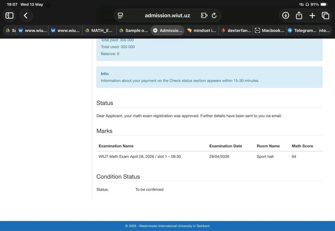Image resolution: width=335 pixels, height=231 pixels.
Task: Switch to the dexterfan... tab
Action: coord(236,31)
